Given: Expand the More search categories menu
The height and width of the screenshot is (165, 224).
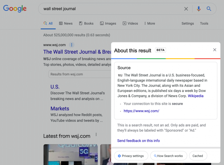Looking at the screenshot, I should coord(149,24).
